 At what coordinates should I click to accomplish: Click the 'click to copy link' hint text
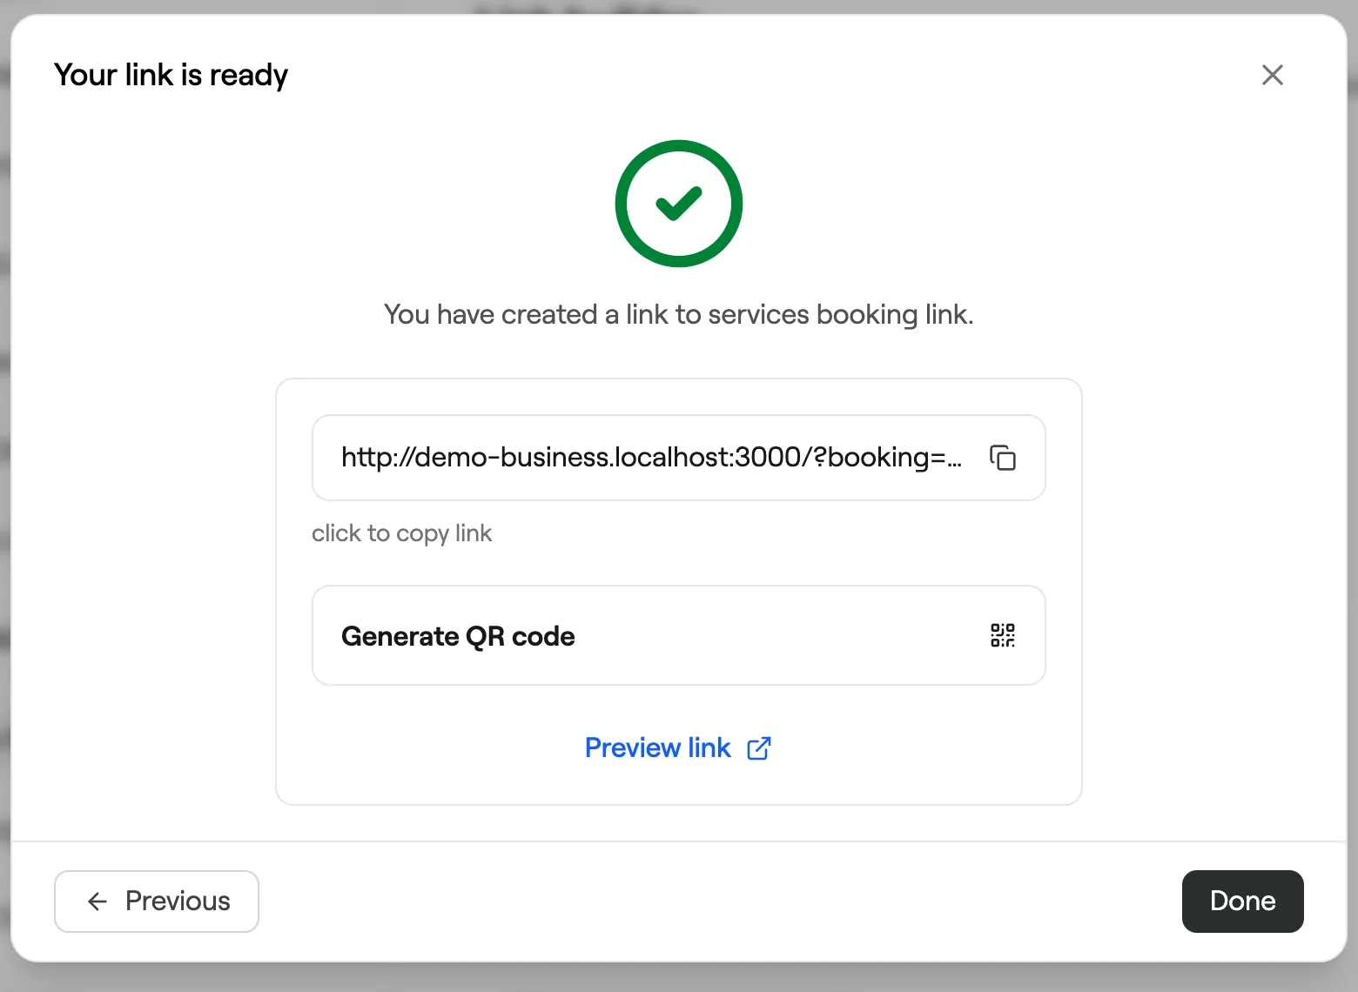pyautogui.click(x=402, y=533)
